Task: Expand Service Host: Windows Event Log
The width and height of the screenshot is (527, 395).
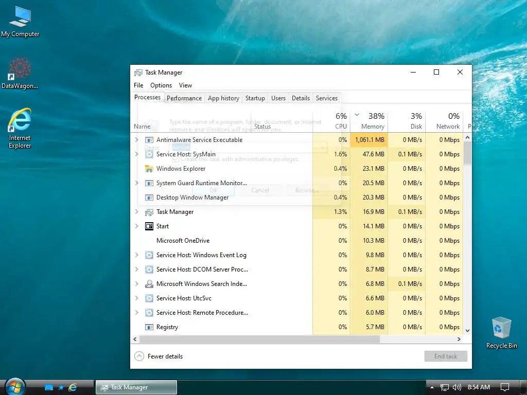Action: coord(136,255)
